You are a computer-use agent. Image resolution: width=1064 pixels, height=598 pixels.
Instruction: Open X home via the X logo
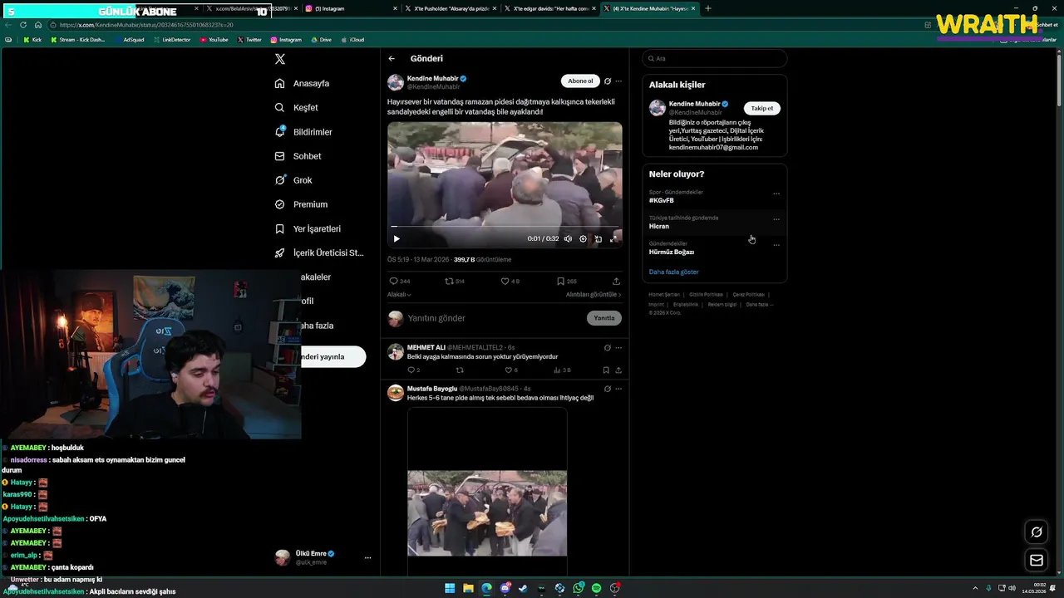[280, 59]
